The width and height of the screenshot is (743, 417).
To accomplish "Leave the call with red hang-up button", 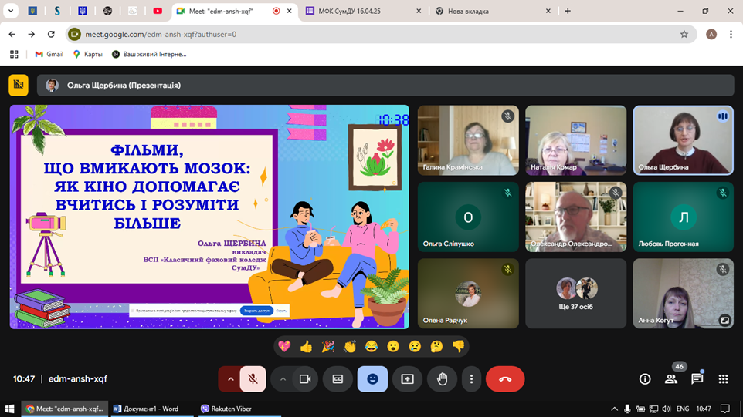I will [505, 379].
